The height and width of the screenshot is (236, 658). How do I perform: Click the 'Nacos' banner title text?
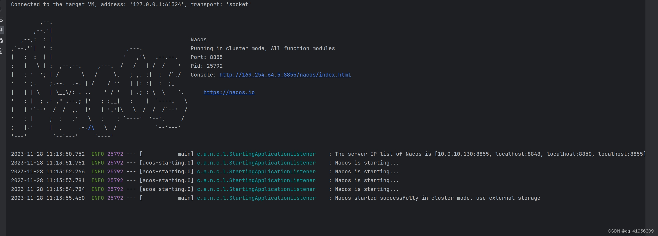[x=198, y=40]
